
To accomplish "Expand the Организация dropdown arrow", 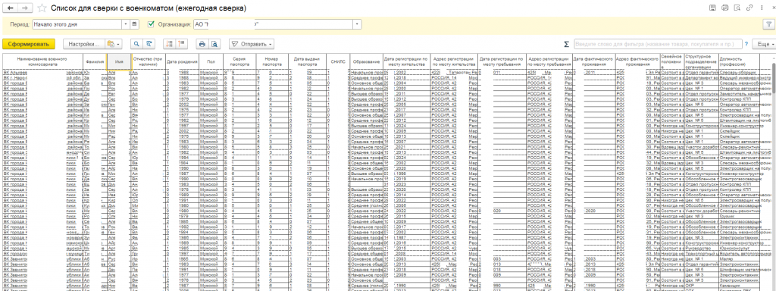I will 357,23.
